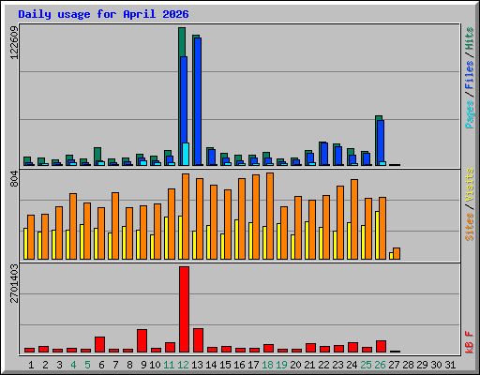Click day 25 on the x-axis
Viewport: 480px width, 375px height.
click(x=366, y=365)
